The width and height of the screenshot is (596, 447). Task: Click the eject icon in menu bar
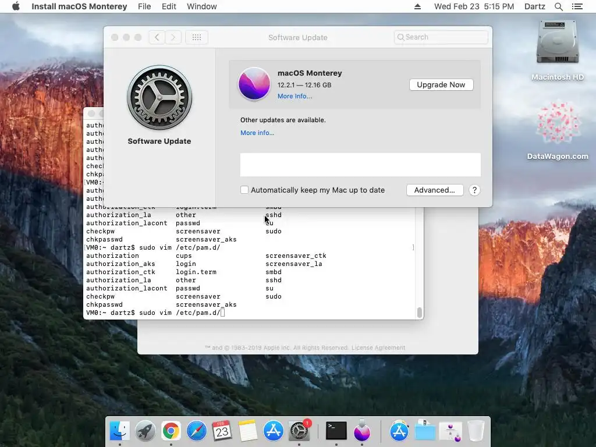click(x=417, y=6)
